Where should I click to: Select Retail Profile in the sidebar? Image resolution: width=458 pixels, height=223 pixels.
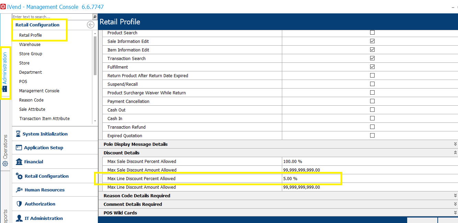[x=31, y=35]
